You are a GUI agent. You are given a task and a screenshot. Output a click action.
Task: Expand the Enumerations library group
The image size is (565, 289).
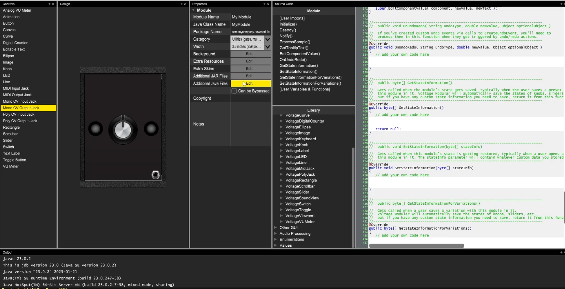276,240
